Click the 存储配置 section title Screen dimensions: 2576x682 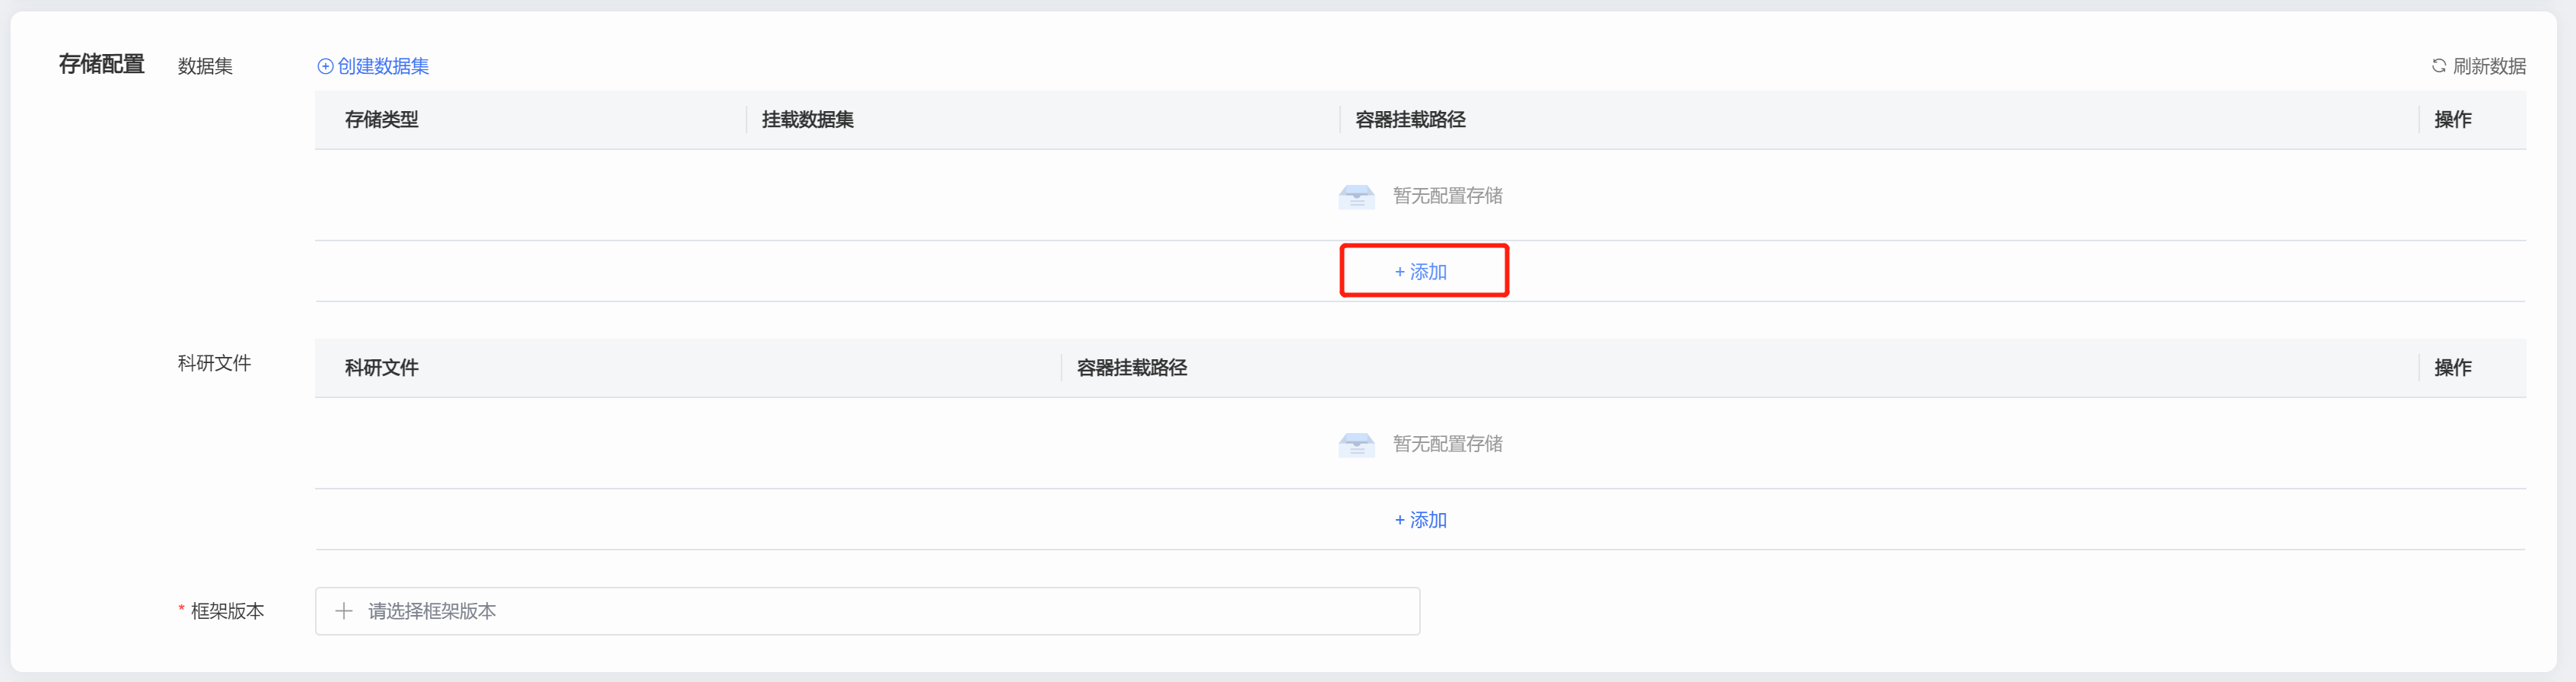(101, 64)
